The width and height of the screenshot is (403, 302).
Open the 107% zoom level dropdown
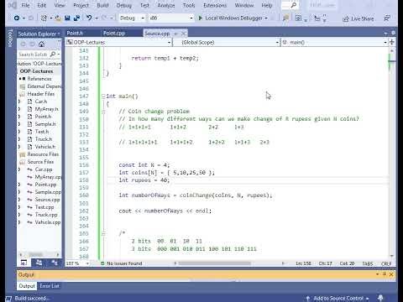pos(77,263)
